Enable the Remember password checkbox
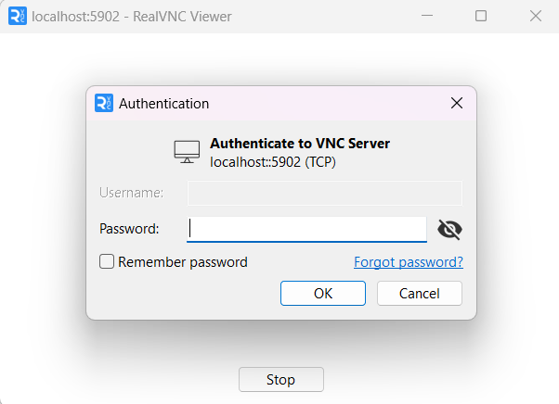Screen dimensions: 559x404 click(x=107, y=261)
